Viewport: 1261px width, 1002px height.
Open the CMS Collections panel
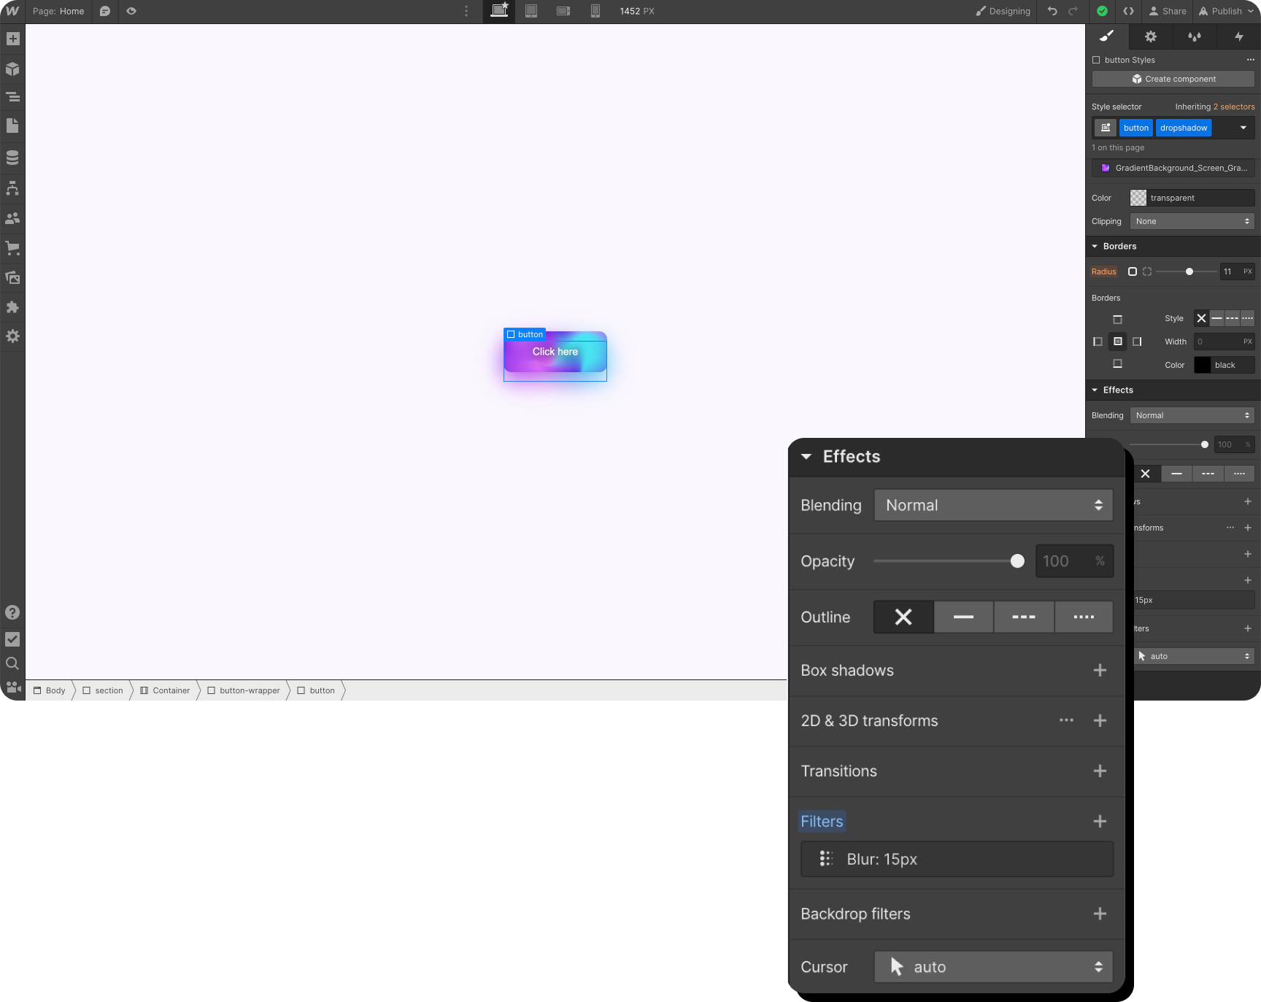12,157
